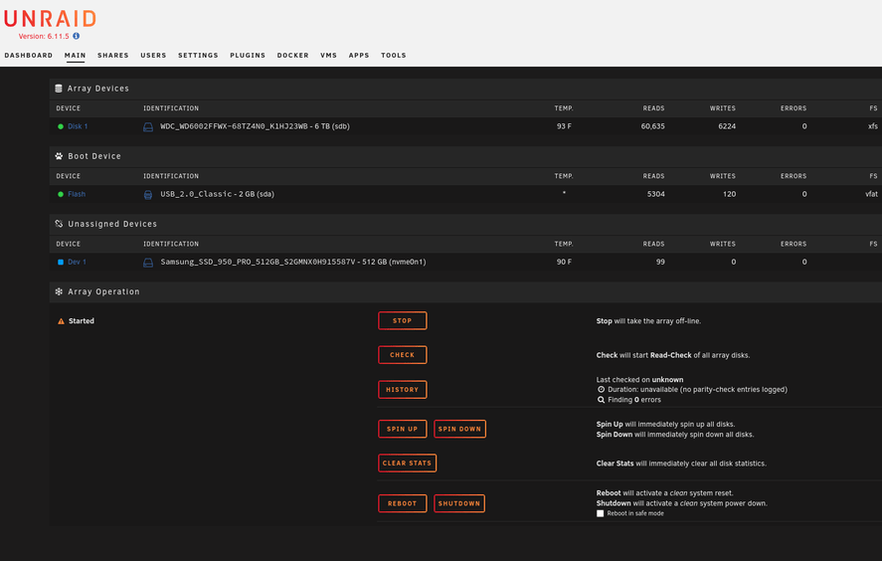Image resolution: width=882 pixels, height=561 pixels.
Task: Click the drive icon beside WDC_WD6002FFWX
Action: (148, 127)
